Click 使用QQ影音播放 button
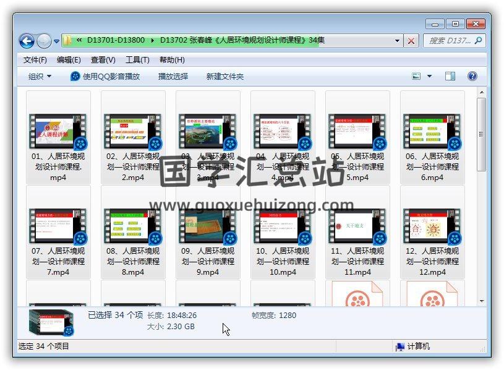 click(x=105, y=76)
